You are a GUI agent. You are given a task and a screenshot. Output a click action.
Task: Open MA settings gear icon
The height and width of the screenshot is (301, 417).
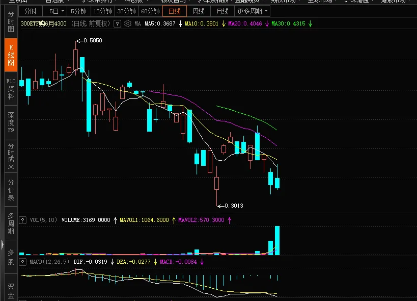point(128,23)
